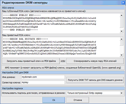Click the www.openssl.org note text
Viewport: 126px width, 104px height.
(63, 68)
